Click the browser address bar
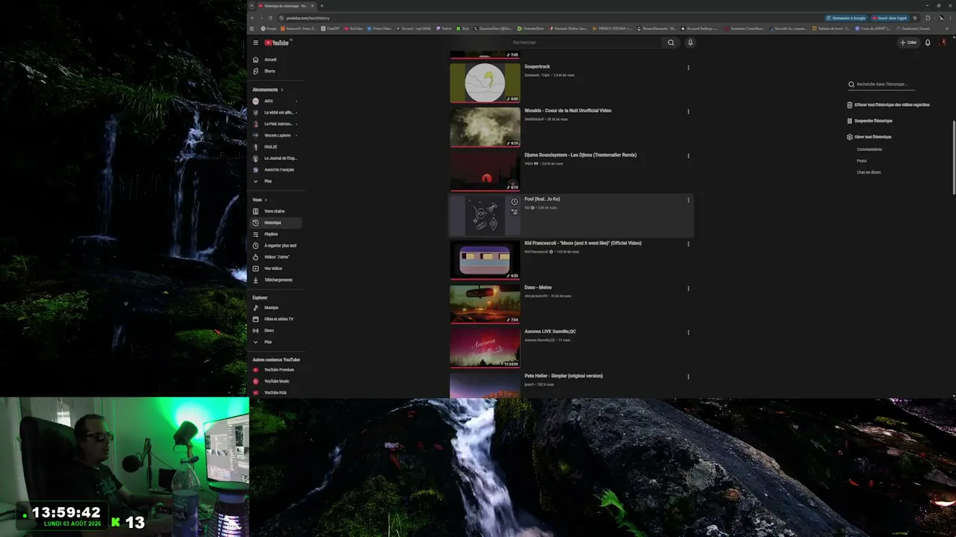 pos(553,18)
